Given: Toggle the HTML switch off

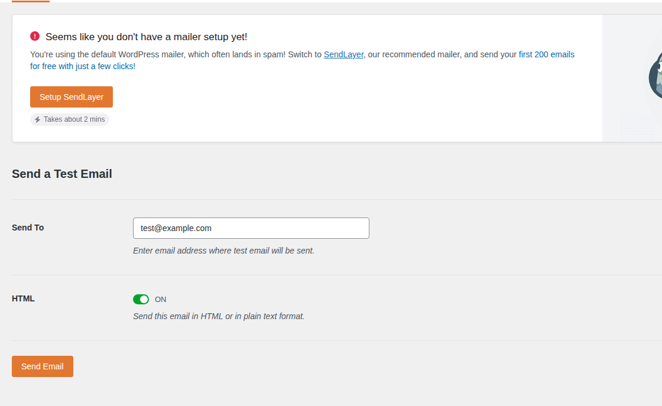Looking at the screenshot, I should click(x=141, y=299).
